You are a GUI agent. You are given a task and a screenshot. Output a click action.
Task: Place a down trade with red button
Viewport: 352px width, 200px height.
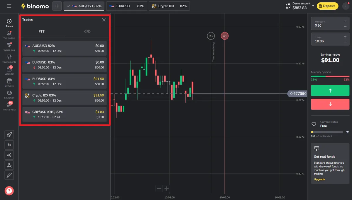(x=330, y=104)
